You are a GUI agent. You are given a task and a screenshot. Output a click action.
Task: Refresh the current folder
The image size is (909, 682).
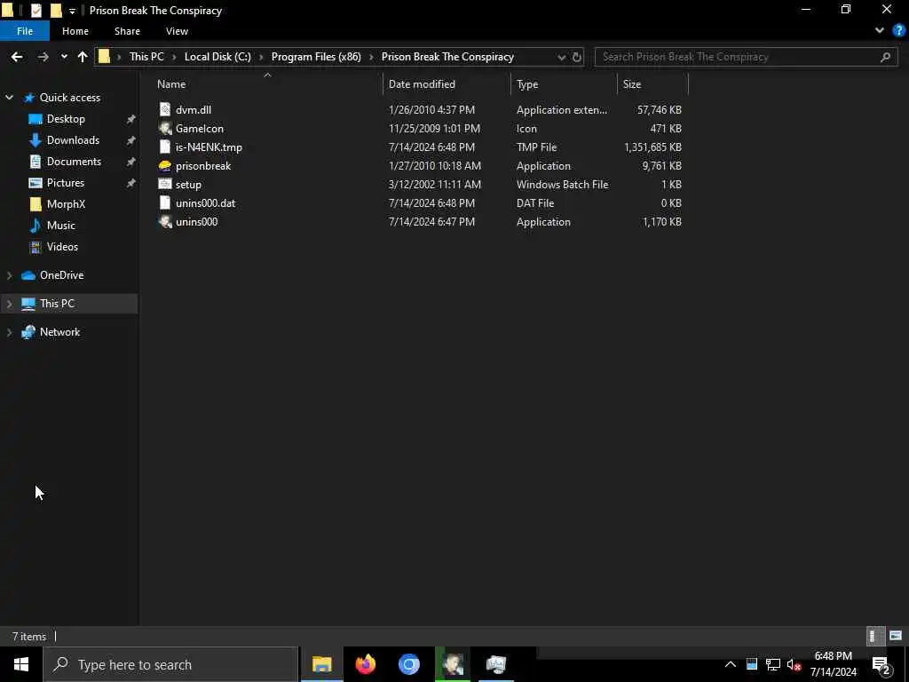point(577,58)
